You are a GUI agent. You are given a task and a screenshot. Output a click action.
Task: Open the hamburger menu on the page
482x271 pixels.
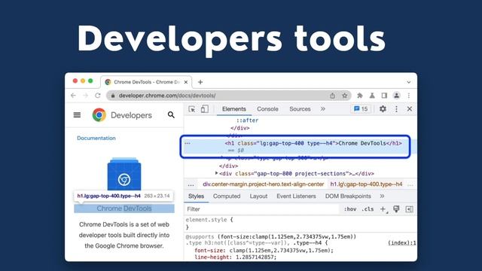(77, 115)
